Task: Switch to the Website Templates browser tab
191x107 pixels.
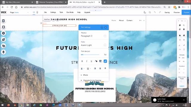Action: [51, 2]
